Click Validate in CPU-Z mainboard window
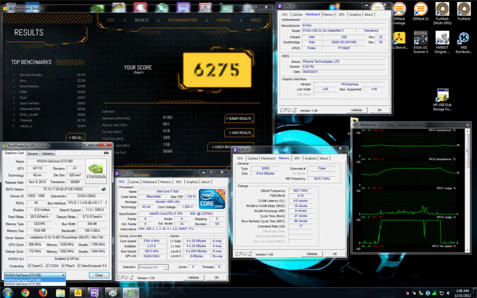This screenshot has height=298, width=477. (356, 110)
